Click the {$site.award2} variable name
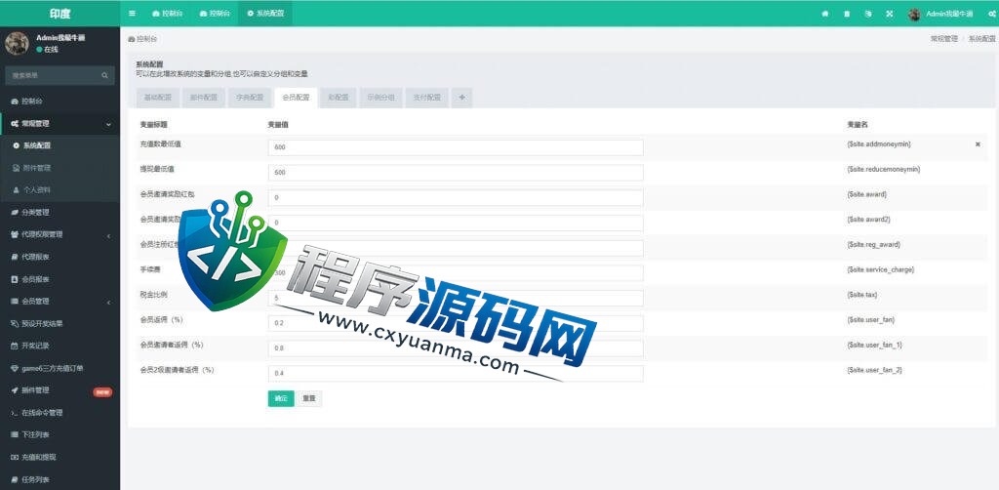 coord(868,220)
